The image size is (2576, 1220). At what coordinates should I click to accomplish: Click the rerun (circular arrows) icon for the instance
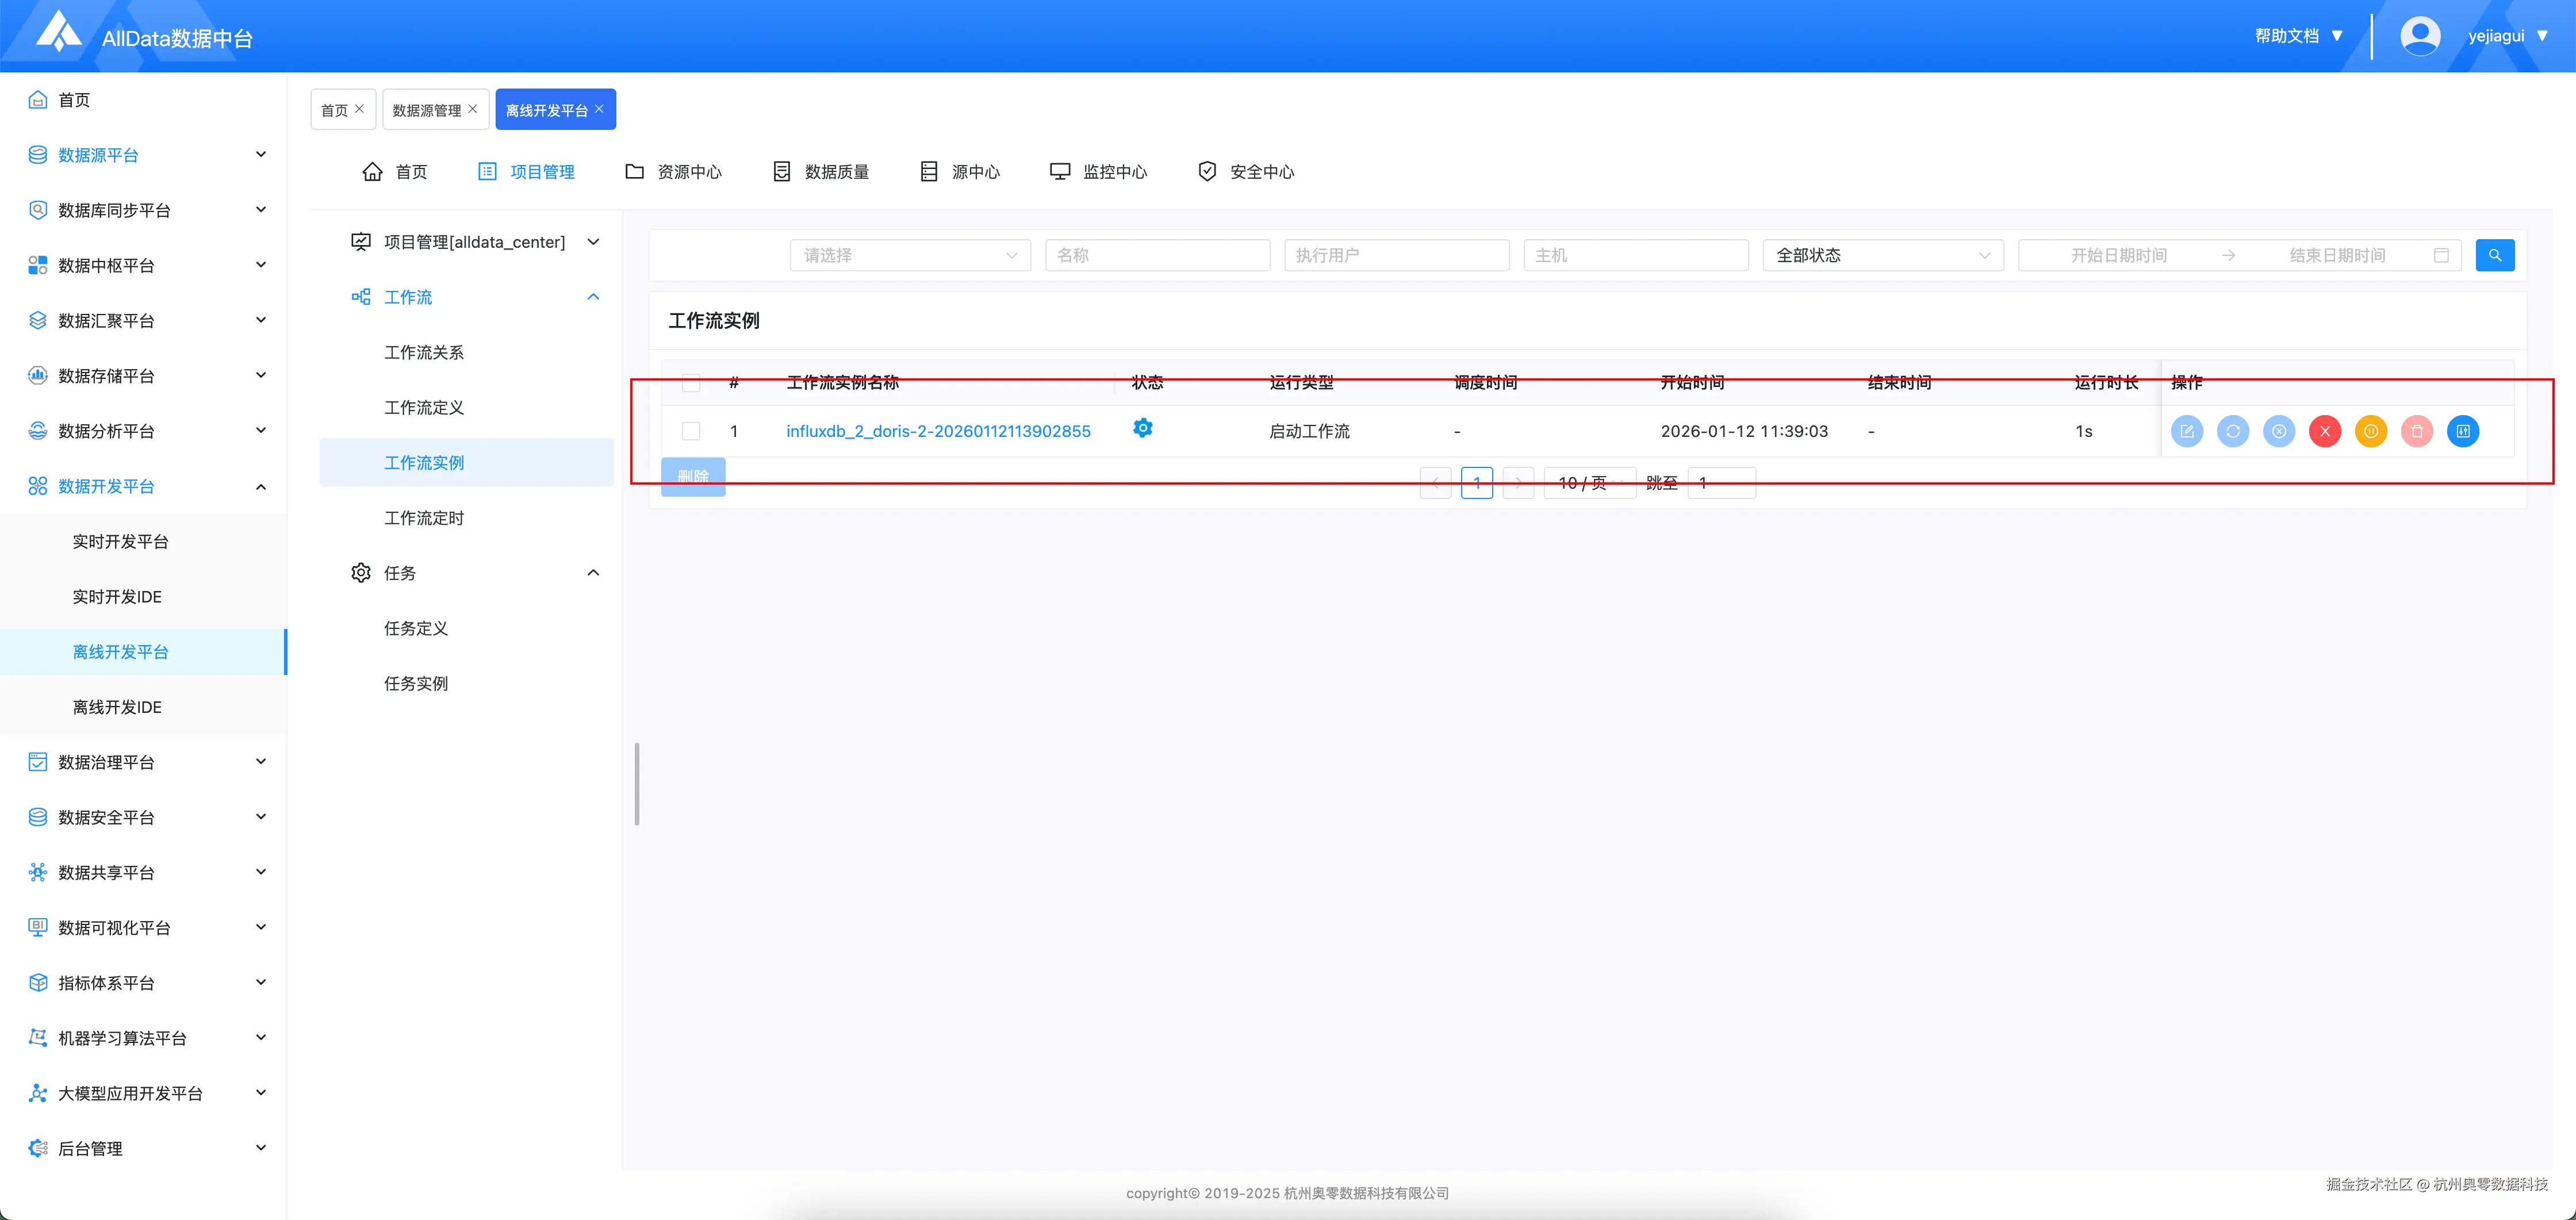click(2234, 431)
